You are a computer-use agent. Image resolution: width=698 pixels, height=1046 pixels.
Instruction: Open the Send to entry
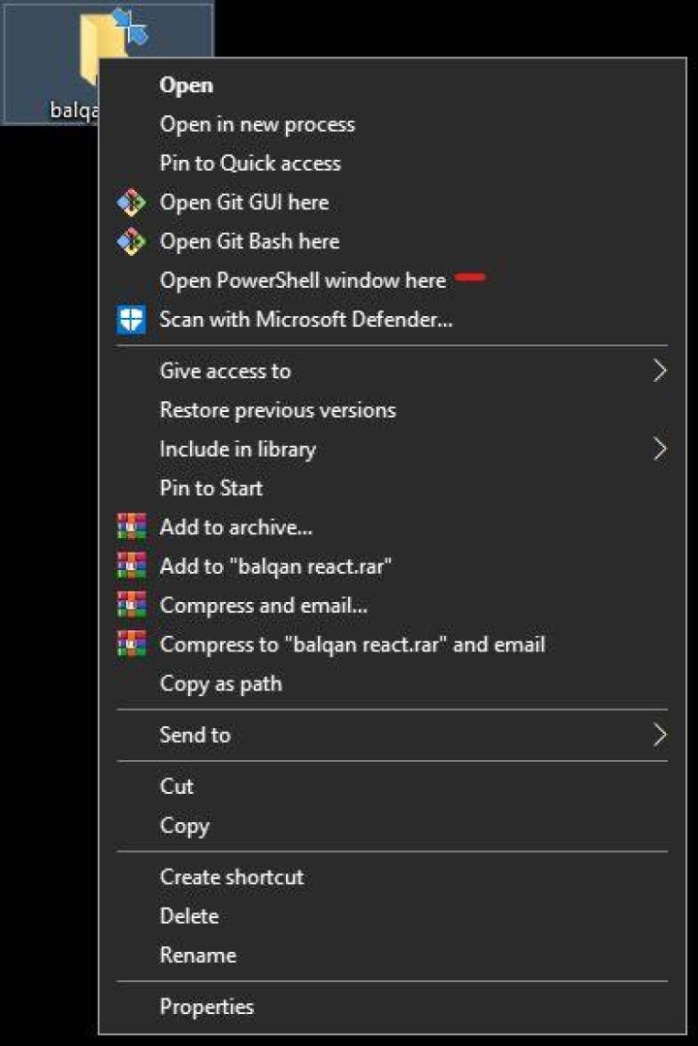(x=393, y=735)
